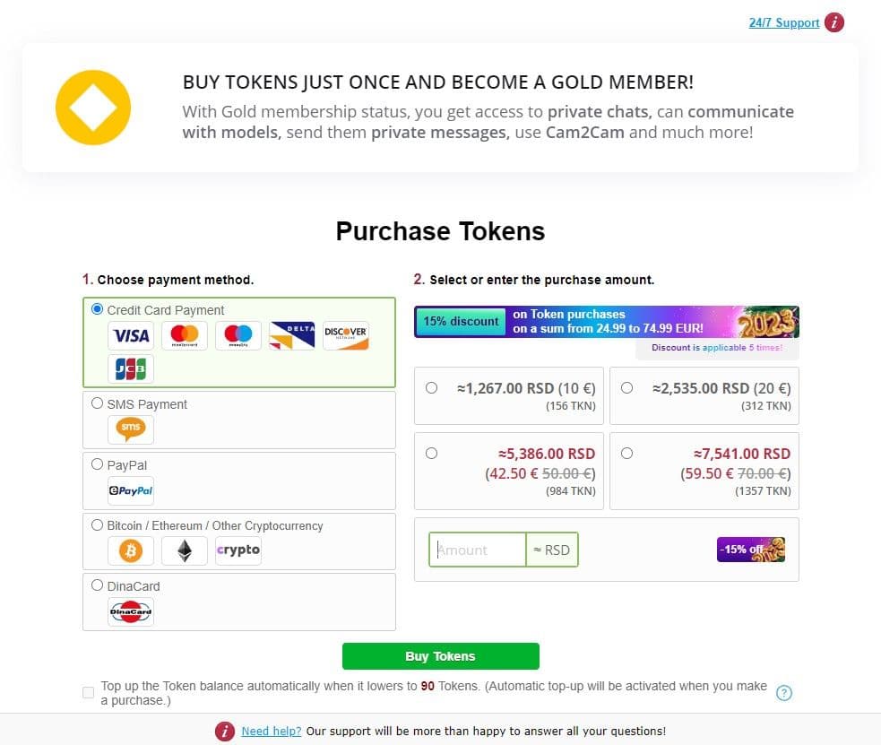881x745 pixels.
Task: Select the SMS Payment radio button
Action: (x=97, y=403)
